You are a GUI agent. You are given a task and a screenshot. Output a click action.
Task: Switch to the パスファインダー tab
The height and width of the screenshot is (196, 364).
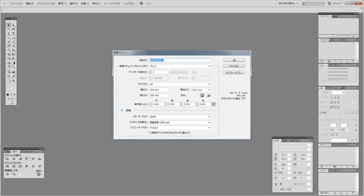[28, 151]
